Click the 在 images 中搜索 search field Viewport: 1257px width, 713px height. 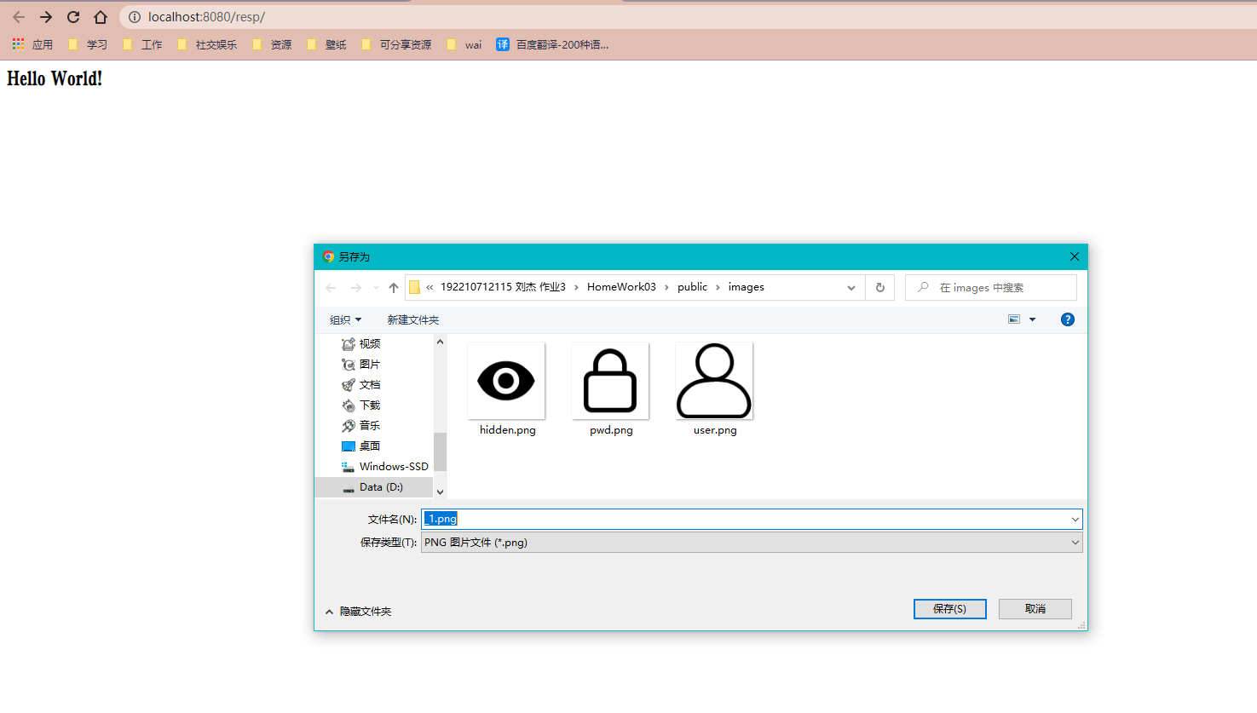[997, 288]
